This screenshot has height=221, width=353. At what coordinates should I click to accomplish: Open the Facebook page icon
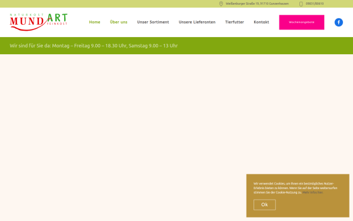pyautogui.click(x=339, y=22)
